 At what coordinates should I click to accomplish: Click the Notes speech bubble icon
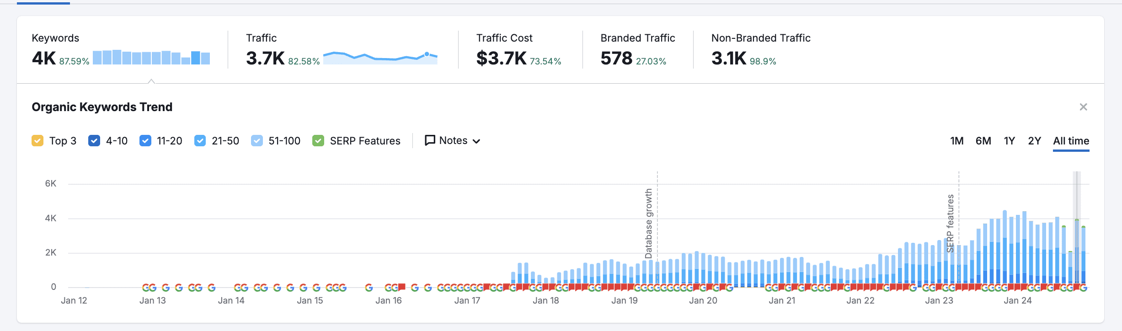(x=430, y=140)
